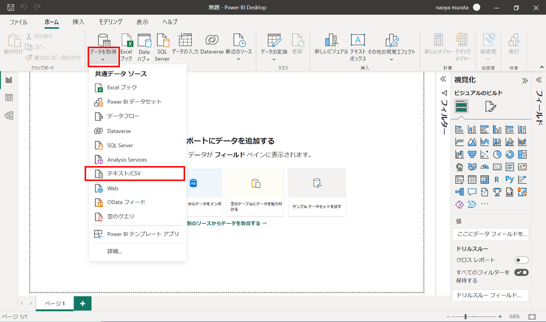Choose the stacked bar chart visual
Viewport: 546px width, 322px height.
click(x=459, y=129)
